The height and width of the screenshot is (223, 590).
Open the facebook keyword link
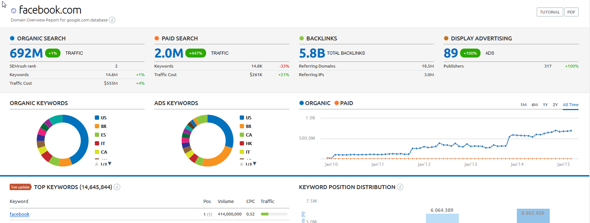(19, 214)
